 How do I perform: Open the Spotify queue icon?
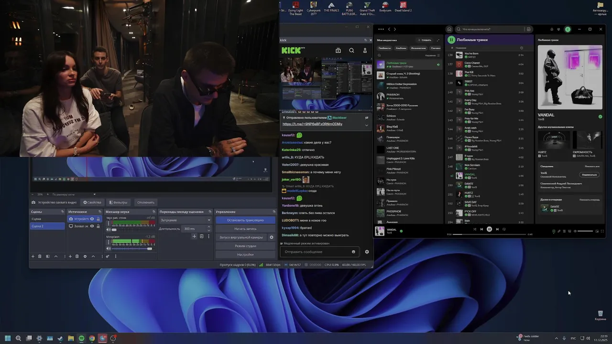pos(564,231)
